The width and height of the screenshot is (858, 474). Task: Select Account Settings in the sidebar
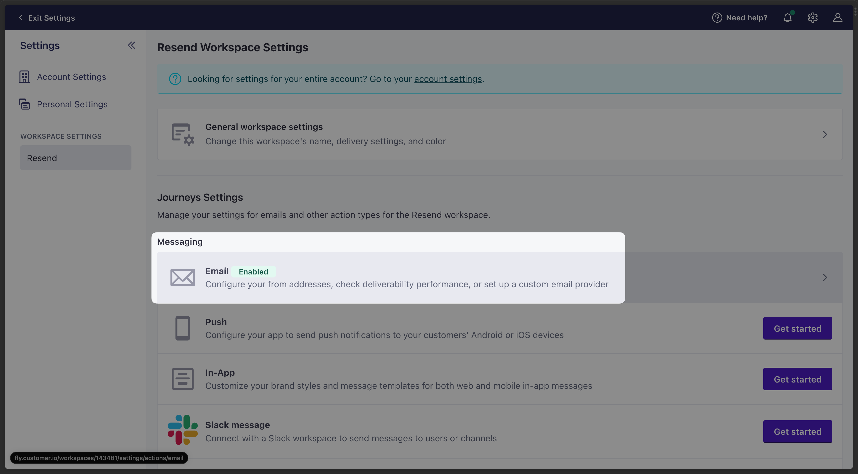[63, 77]
